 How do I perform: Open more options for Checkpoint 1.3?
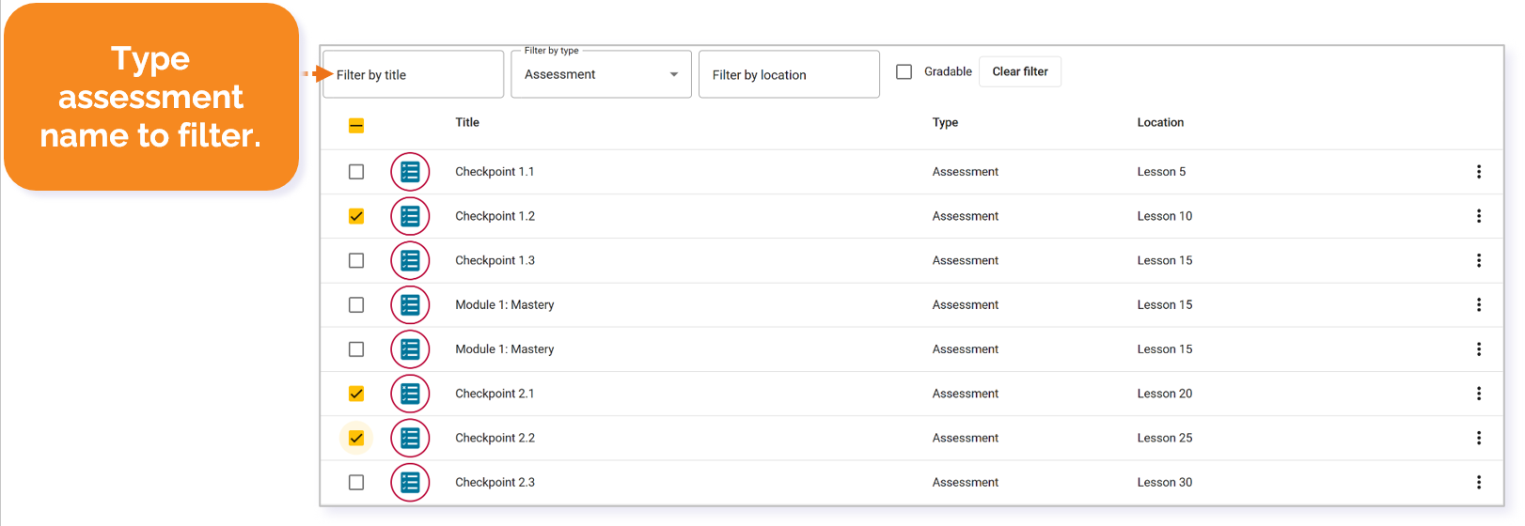[x=1478, y=260]
